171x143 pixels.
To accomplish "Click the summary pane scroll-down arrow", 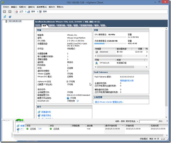I will click(166, 117).
